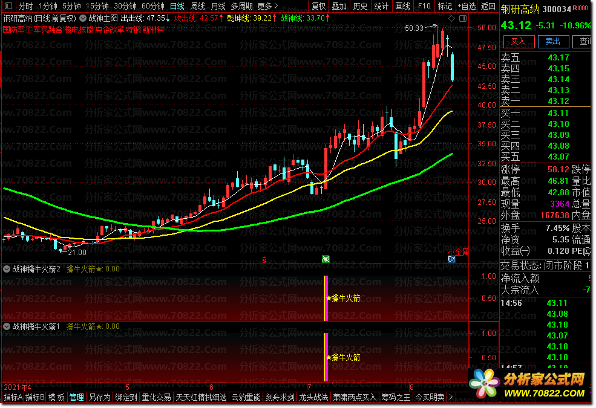Select the 15分钟 period
Viewport: 596px width, 408px height.
(97, 6)
